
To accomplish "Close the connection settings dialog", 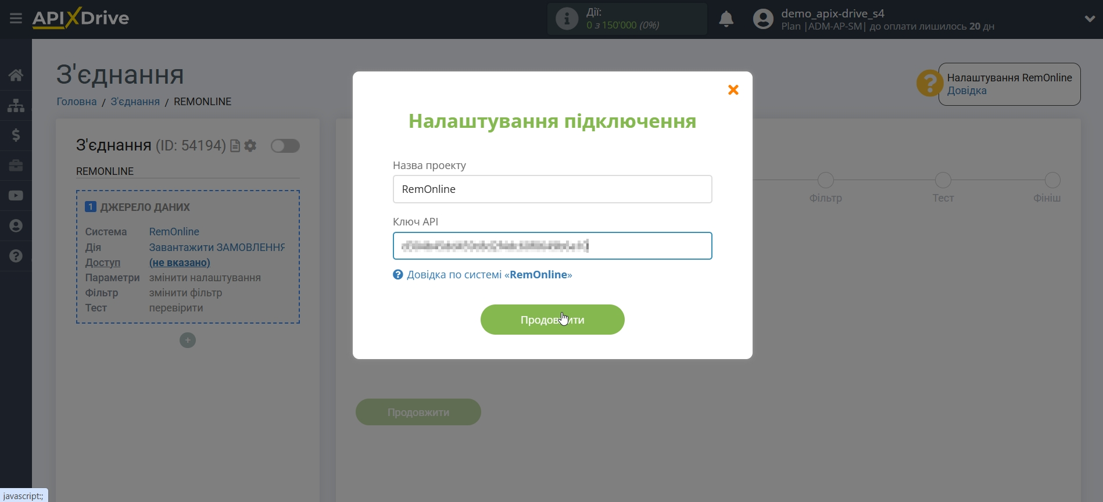I will click(x=733, y=89).
